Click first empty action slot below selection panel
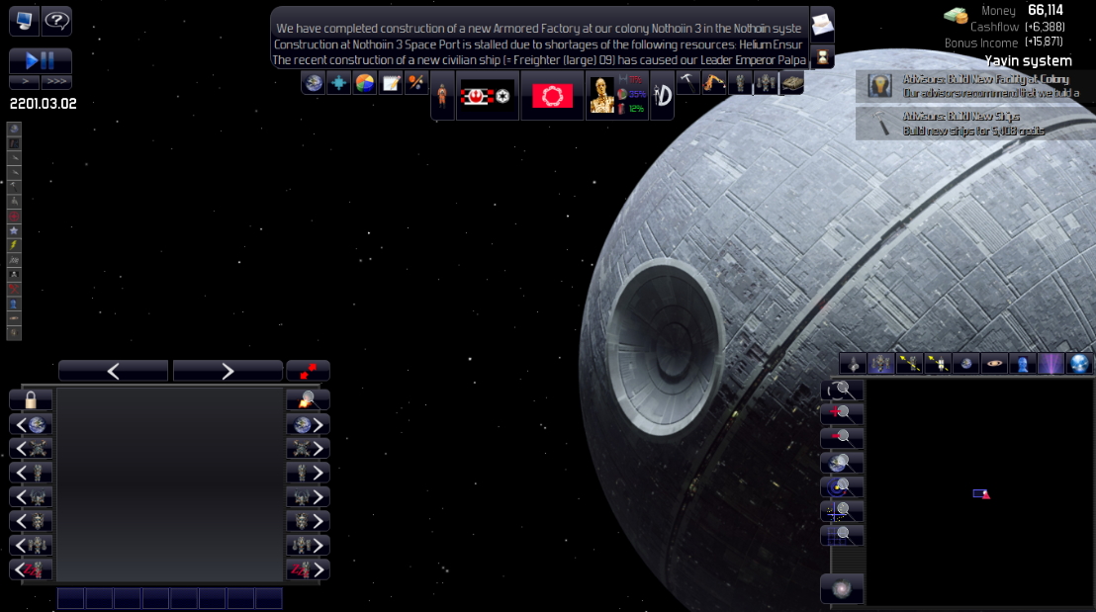 click(70, 599)
